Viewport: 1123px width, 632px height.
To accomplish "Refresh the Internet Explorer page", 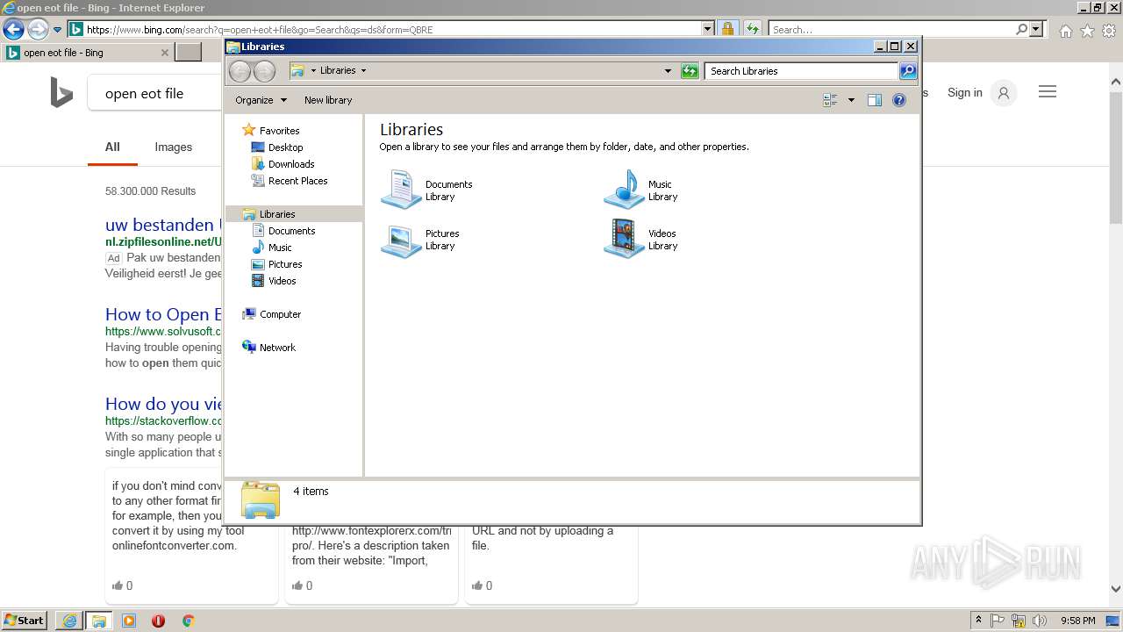I will pos(753,29).
